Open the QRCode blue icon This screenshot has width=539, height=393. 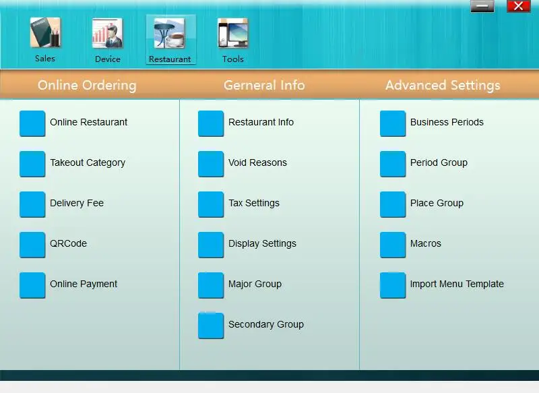pos(32,245)
